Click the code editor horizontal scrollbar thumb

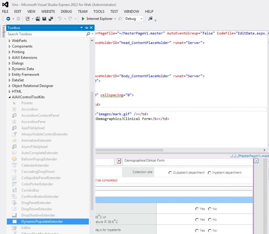[x=129, y=150]
